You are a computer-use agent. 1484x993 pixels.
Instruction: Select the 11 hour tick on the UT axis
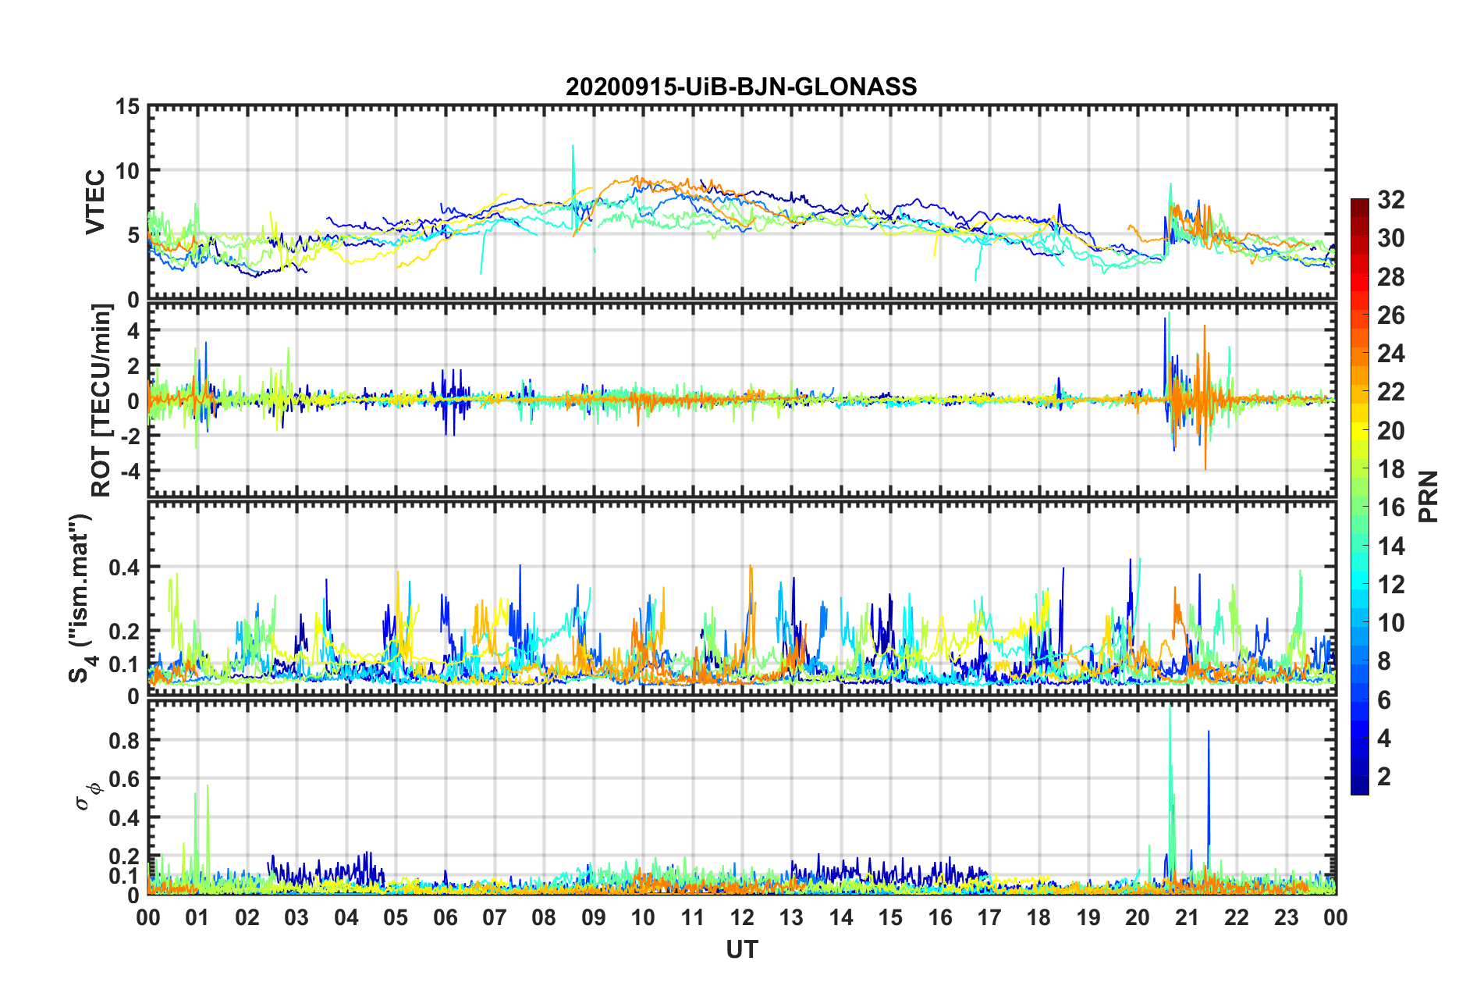coord(693,917)
